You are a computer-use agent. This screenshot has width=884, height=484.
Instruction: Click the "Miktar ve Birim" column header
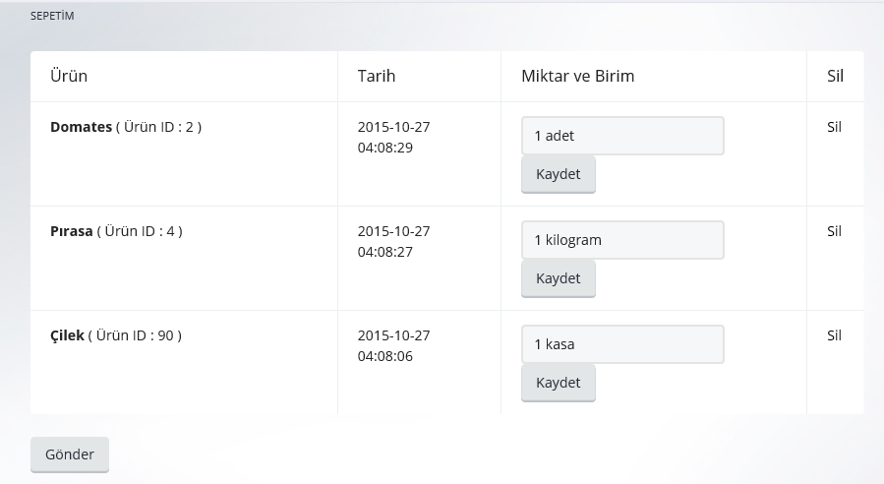coord(577,76)
